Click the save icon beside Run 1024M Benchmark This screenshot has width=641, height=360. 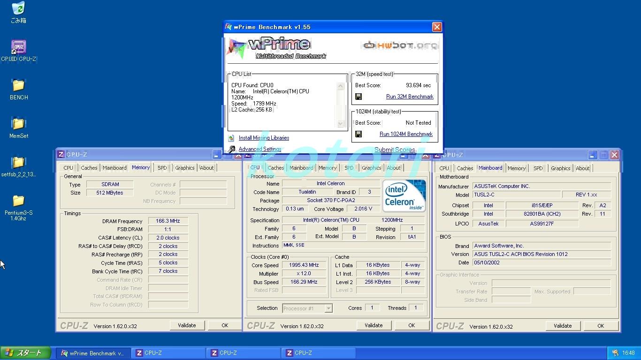coord(359,134)
